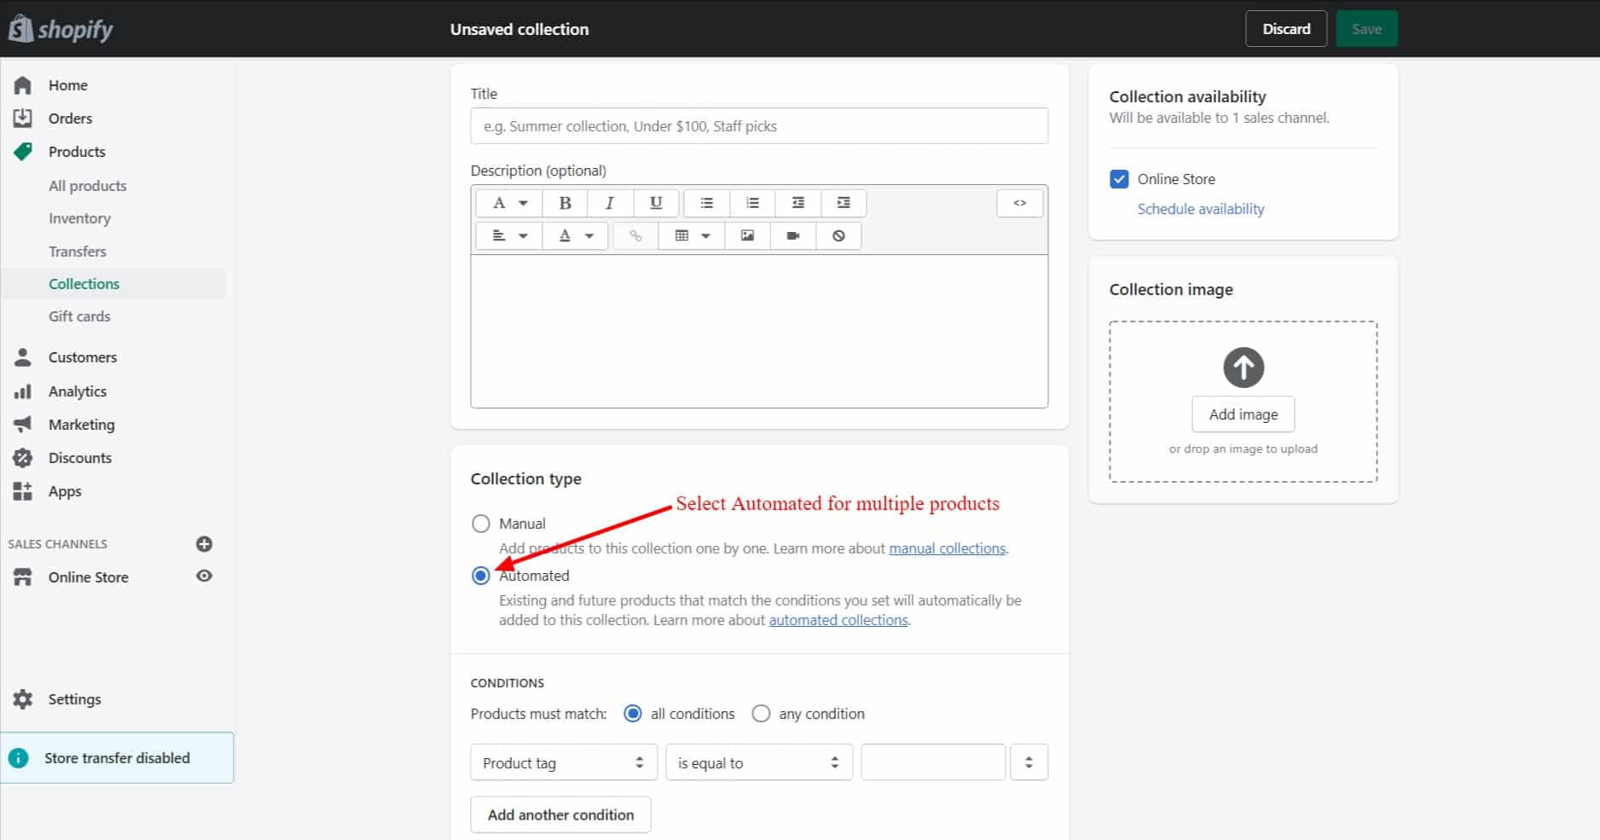Viewport: 1600px width, 840px height.
Task: Apply underline in the description editor
Action: point(656,203)
